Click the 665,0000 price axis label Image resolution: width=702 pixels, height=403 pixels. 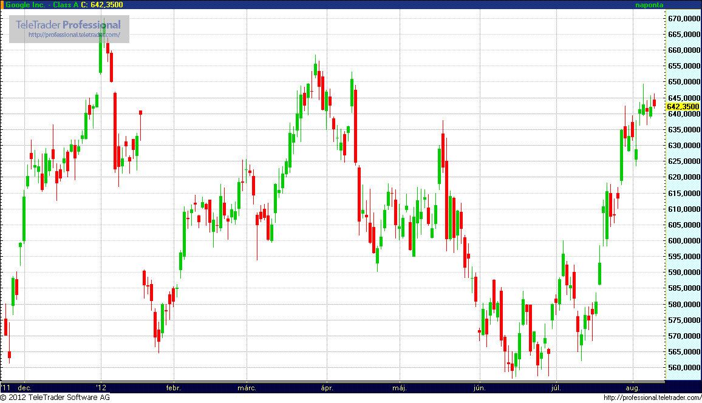click(684, 34)
